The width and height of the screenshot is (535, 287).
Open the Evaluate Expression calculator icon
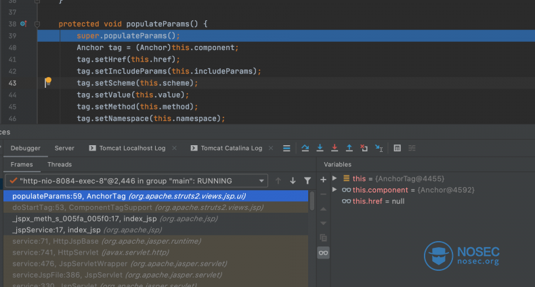(x=397, y=148)
